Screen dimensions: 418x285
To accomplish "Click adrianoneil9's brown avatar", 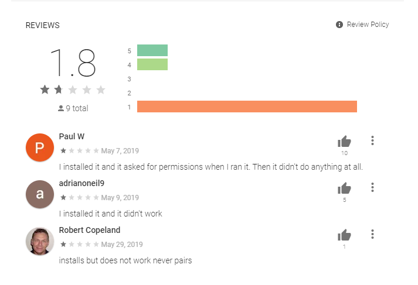I will [40, 194].
